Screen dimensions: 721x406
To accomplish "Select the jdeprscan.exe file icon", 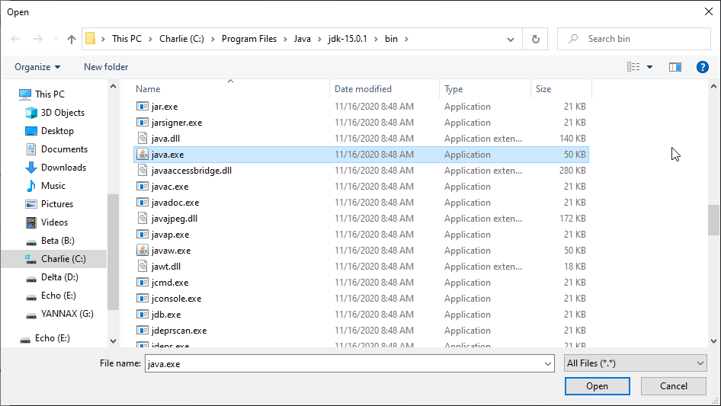I will click(143, 331).
